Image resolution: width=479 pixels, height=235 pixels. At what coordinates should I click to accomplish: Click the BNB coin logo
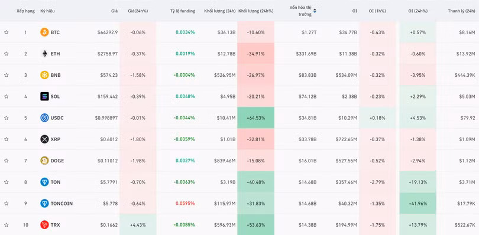coord(44,75)
